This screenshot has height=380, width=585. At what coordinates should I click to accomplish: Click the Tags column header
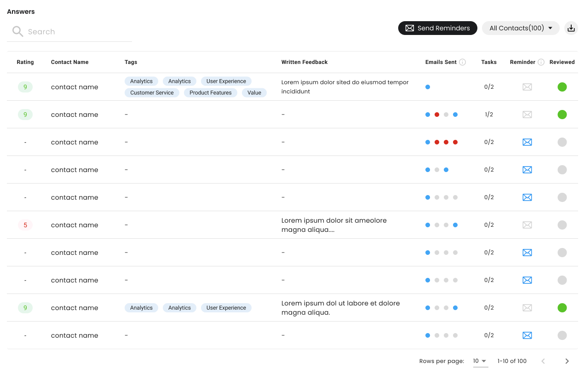131,62
